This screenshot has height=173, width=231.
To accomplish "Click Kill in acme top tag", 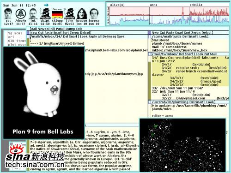I will click(x=53, y=29).
